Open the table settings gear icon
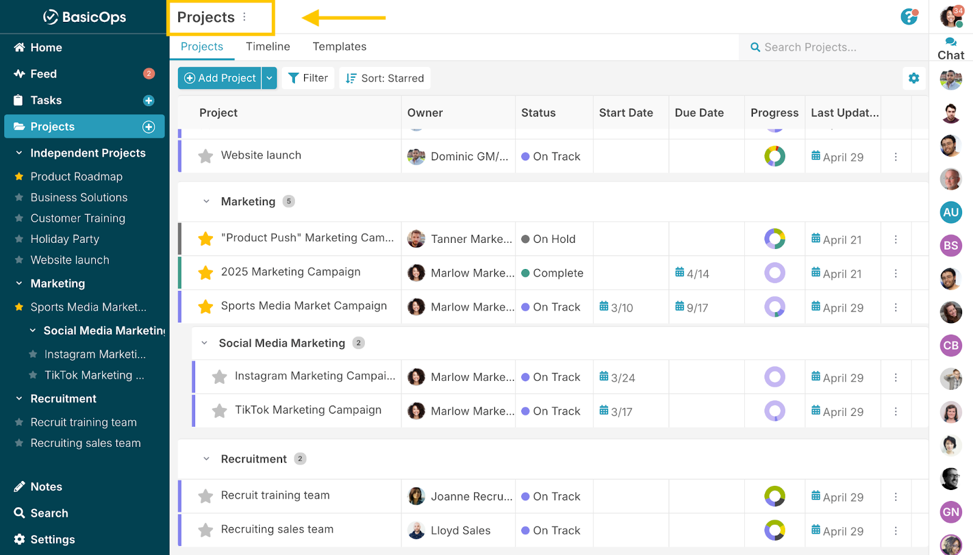Screen dimensions: 973x555 click(x=913, y=78)
